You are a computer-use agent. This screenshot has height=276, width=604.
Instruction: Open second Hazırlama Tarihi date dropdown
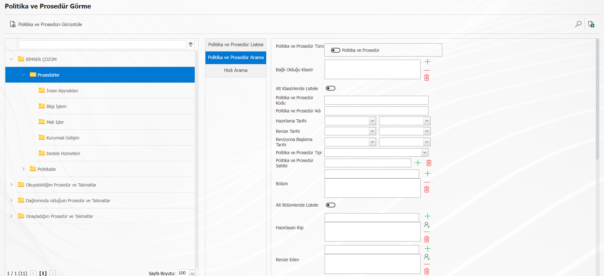point(427,121)
